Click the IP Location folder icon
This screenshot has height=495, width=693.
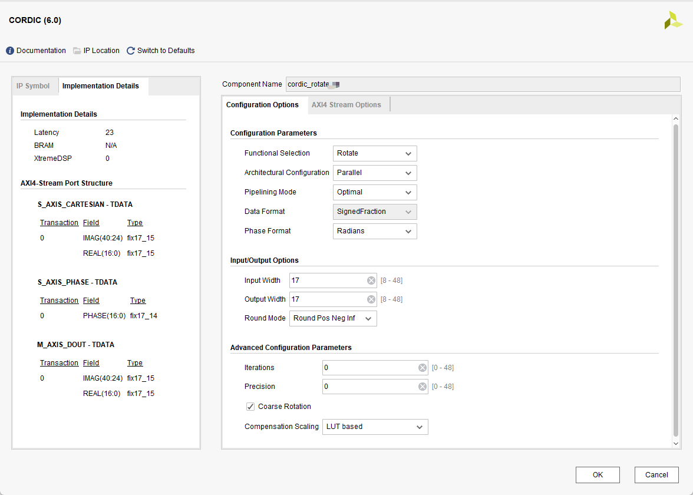click(77, 51)
